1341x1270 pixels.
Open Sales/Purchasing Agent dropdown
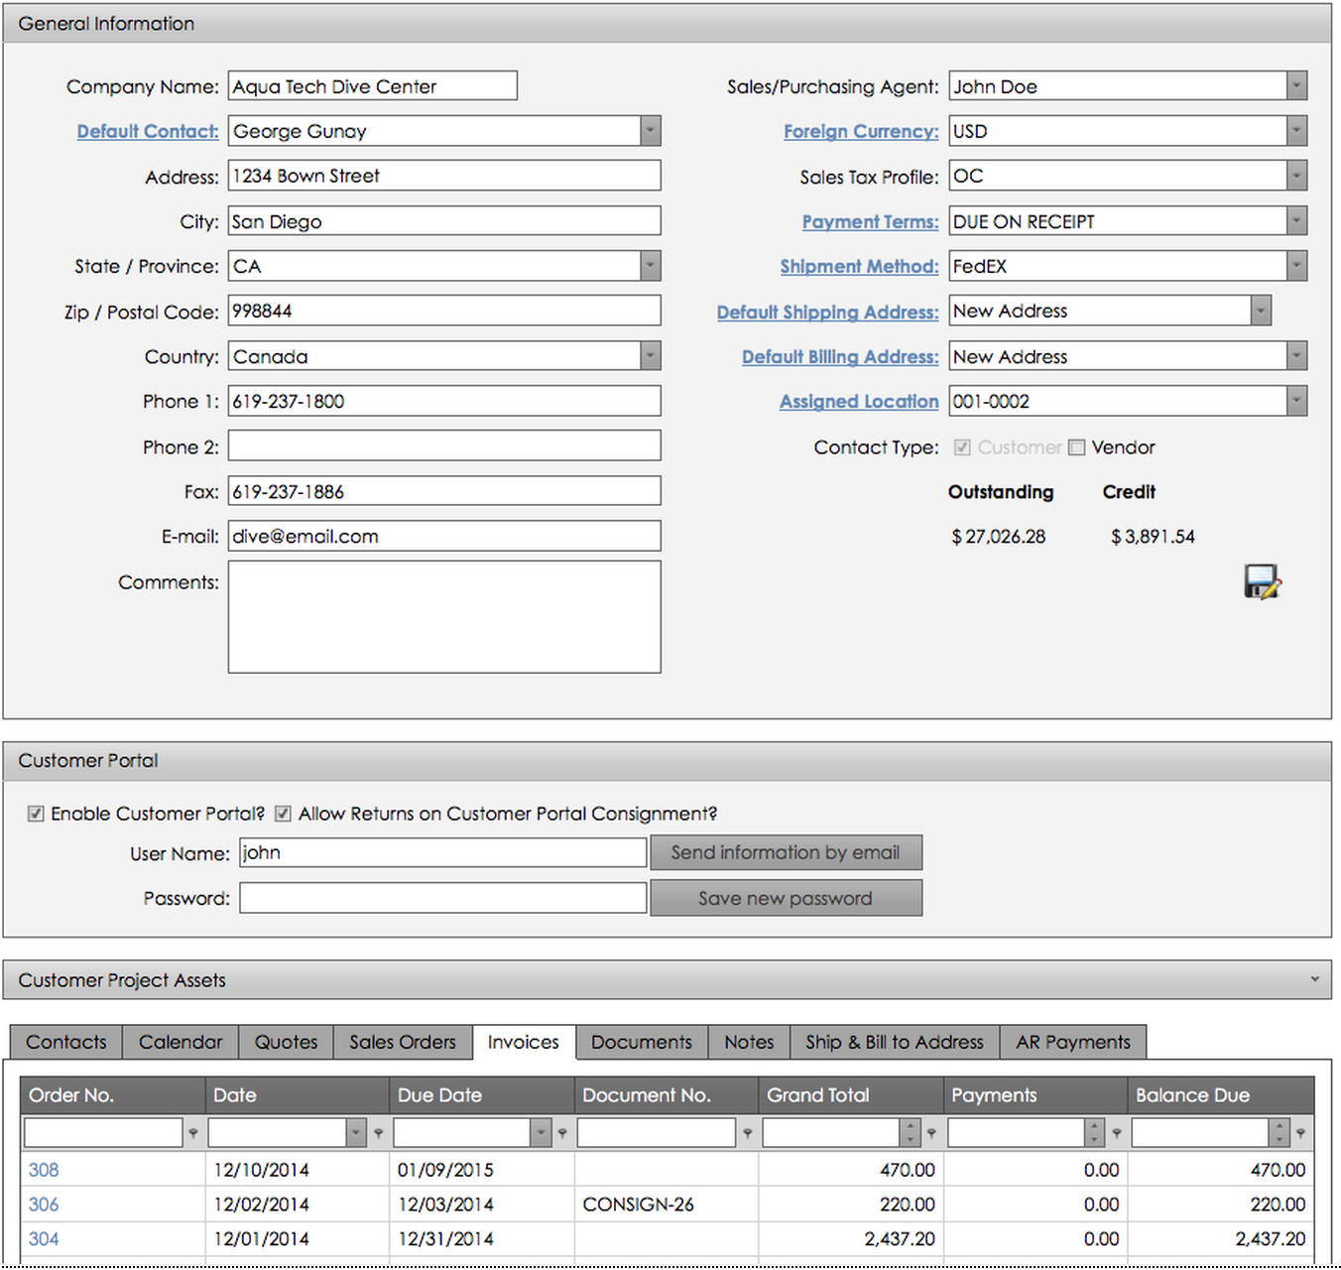(1296, 86)
